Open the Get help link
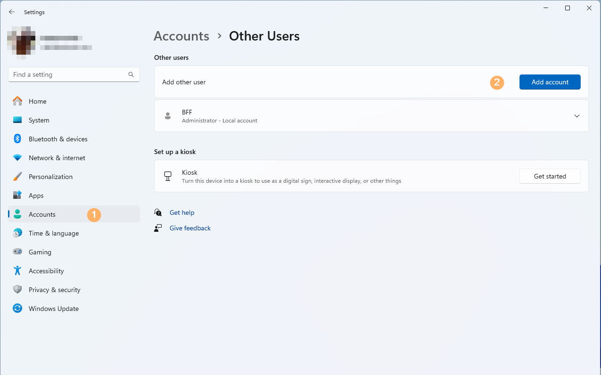The height and width of the screenshot is (375, 601). coord(182,212)
